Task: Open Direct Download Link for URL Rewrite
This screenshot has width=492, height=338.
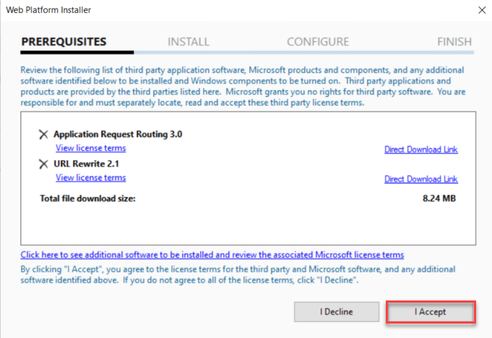Action: click(420, 179)
